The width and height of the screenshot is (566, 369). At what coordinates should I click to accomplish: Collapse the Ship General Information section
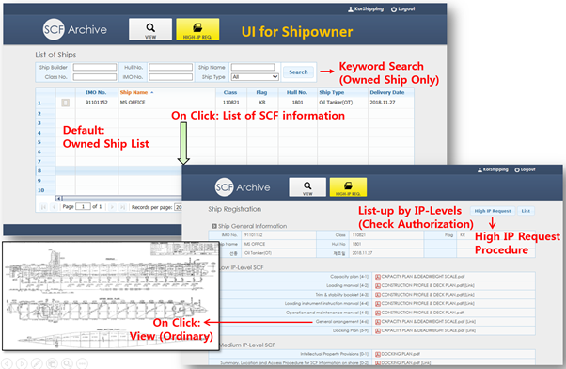(214, 226)
